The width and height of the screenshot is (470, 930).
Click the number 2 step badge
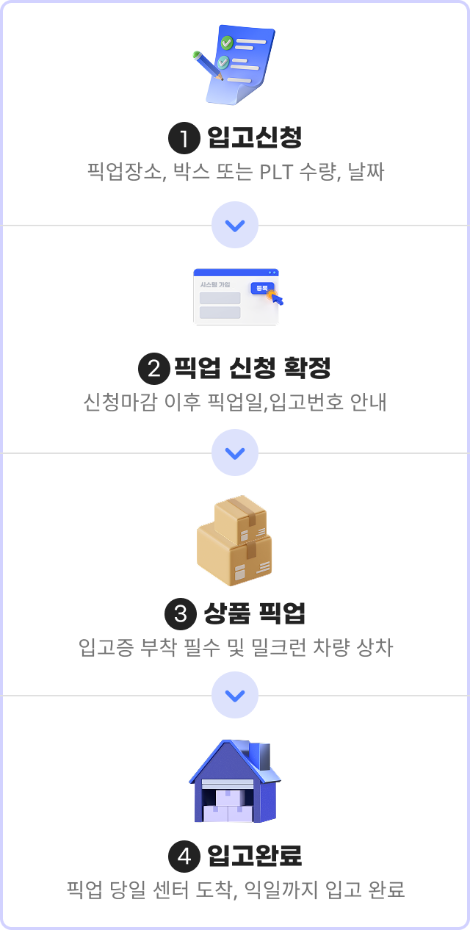click(x=154, y=368)
